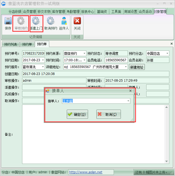The image size is (175, 176).
Task: Open the www.aolan.net website link
Action: click(x=86, y=172)
